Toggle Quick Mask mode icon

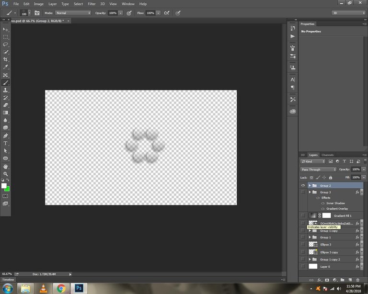(5, 196)
